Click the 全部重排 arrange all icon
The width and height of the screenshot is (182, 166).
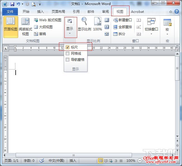[116, 27]
